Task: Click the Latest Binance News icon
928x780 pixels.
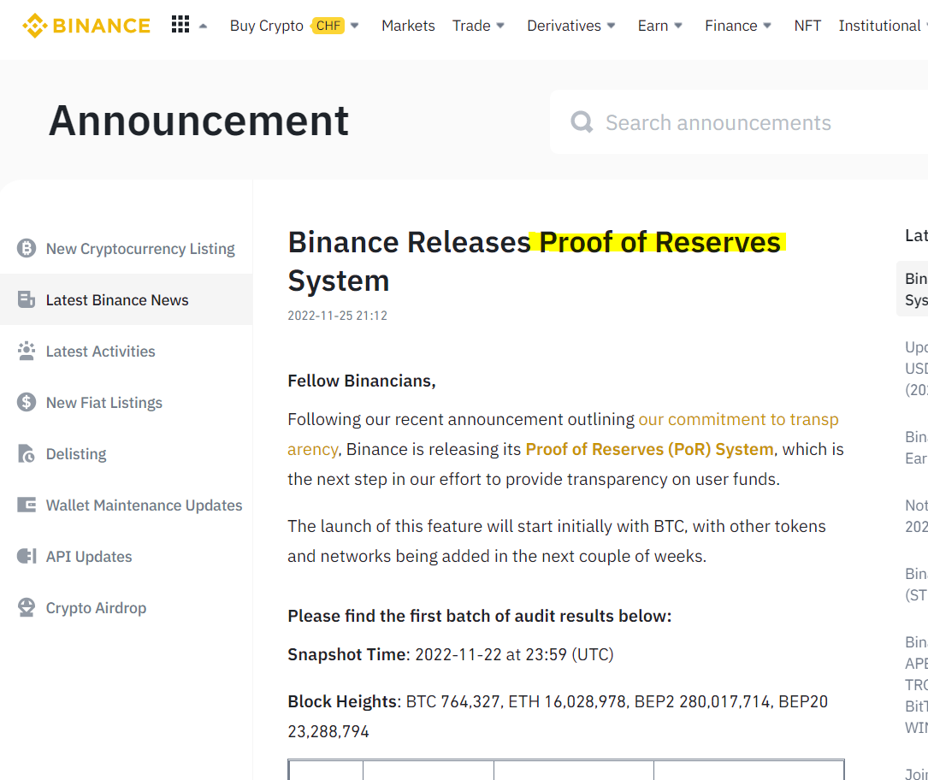Action: (26, 299)
